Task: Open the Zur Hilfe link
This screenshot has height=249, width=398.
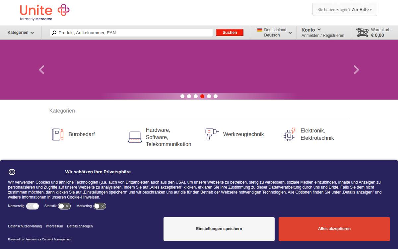Action: tap(362, 10)
